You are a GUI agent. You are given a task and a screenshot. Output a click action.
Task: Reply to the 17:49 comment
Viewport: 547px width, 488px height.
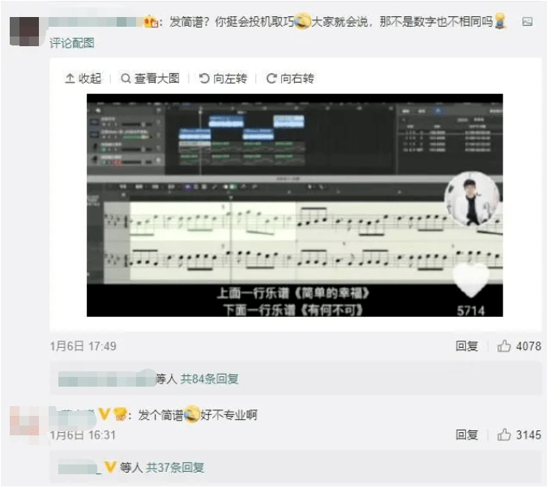(x=467, y=346)
